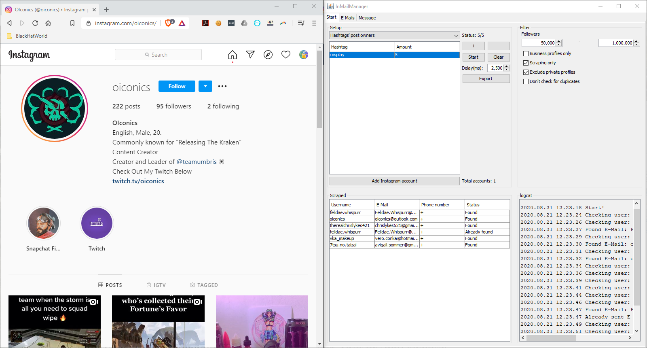Image resolution: width=647 pixels, height=348 pixels.
Task: Click the minimum followers spinner arrows
Action: coord(559,43)
